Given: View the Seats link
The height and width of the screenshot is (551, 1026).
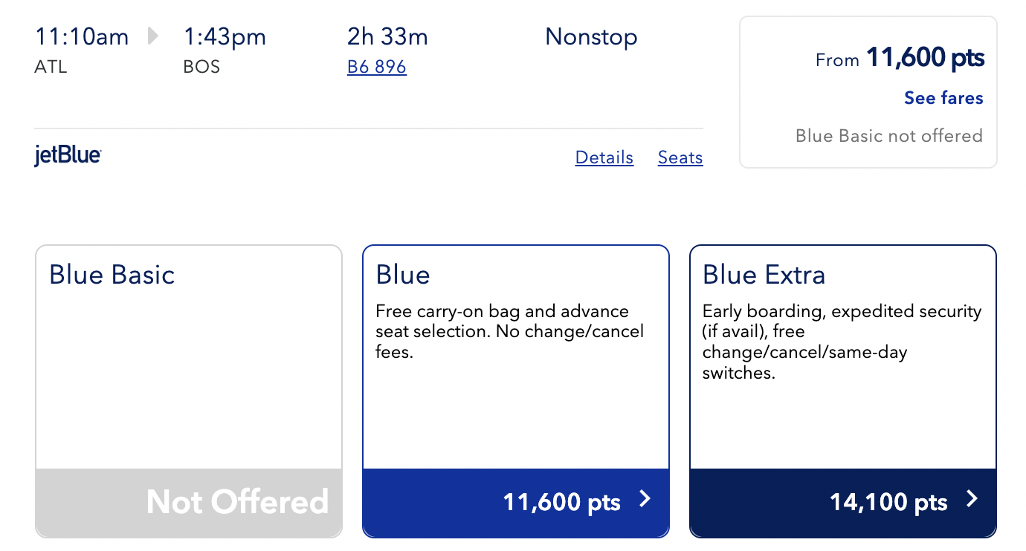Looking at the screenshot, I should pos(680,157).
